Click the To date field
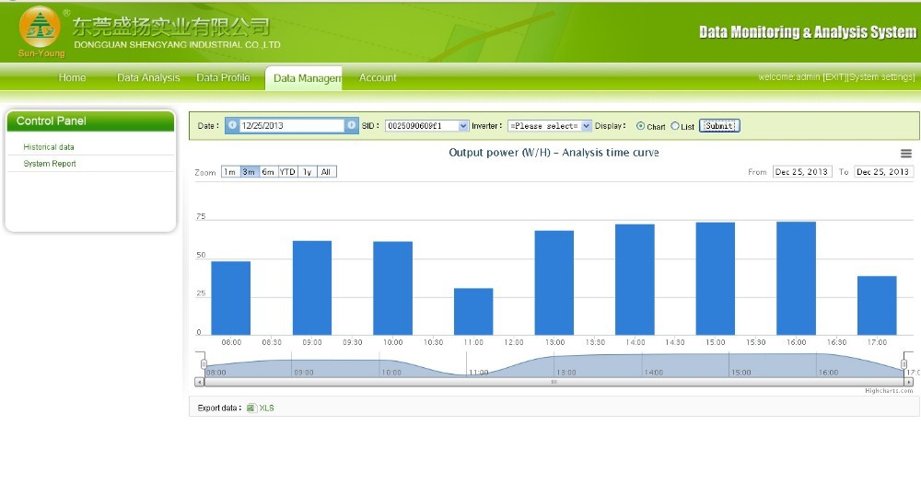 pyautogui.click(x=883, y=172)
